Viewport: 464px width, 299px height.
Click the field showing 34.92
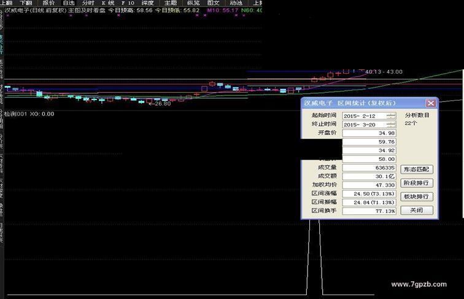(369, 150)
